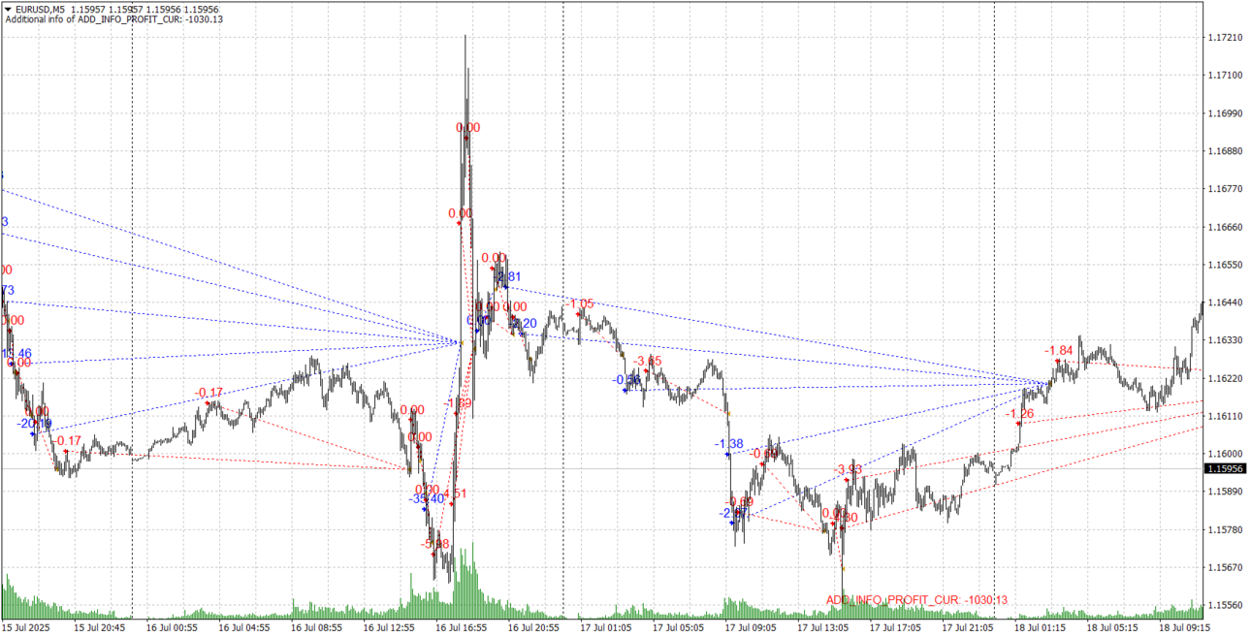Click the 1.16550 price axis label
Image resolution: width=1251 pixels, height=637 pixels.
1225,265
